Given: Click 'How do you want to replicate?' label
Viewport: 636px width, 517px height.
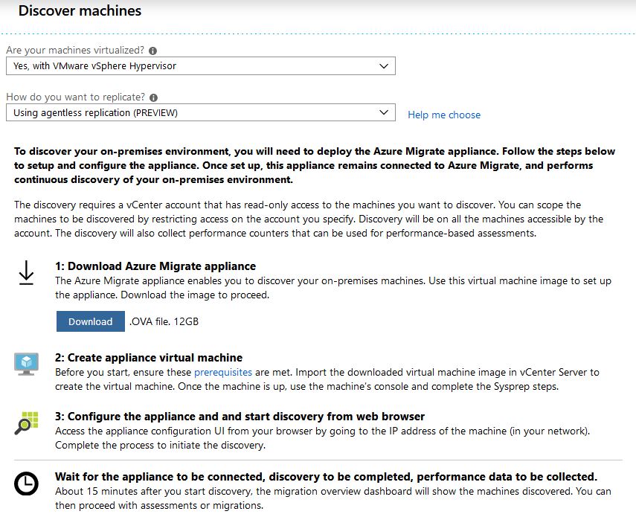Looking at the screenshot, I should (75, 97).
